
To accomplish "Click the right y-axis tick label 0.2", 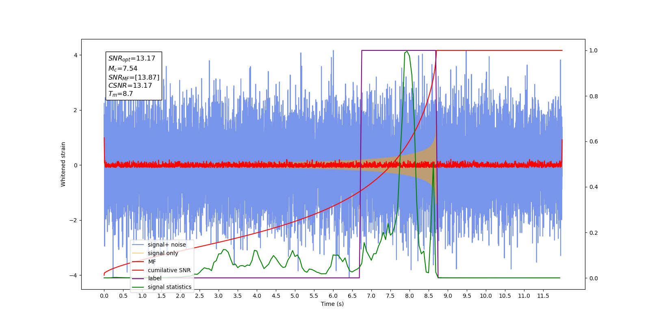I will (x=594, y=233).
